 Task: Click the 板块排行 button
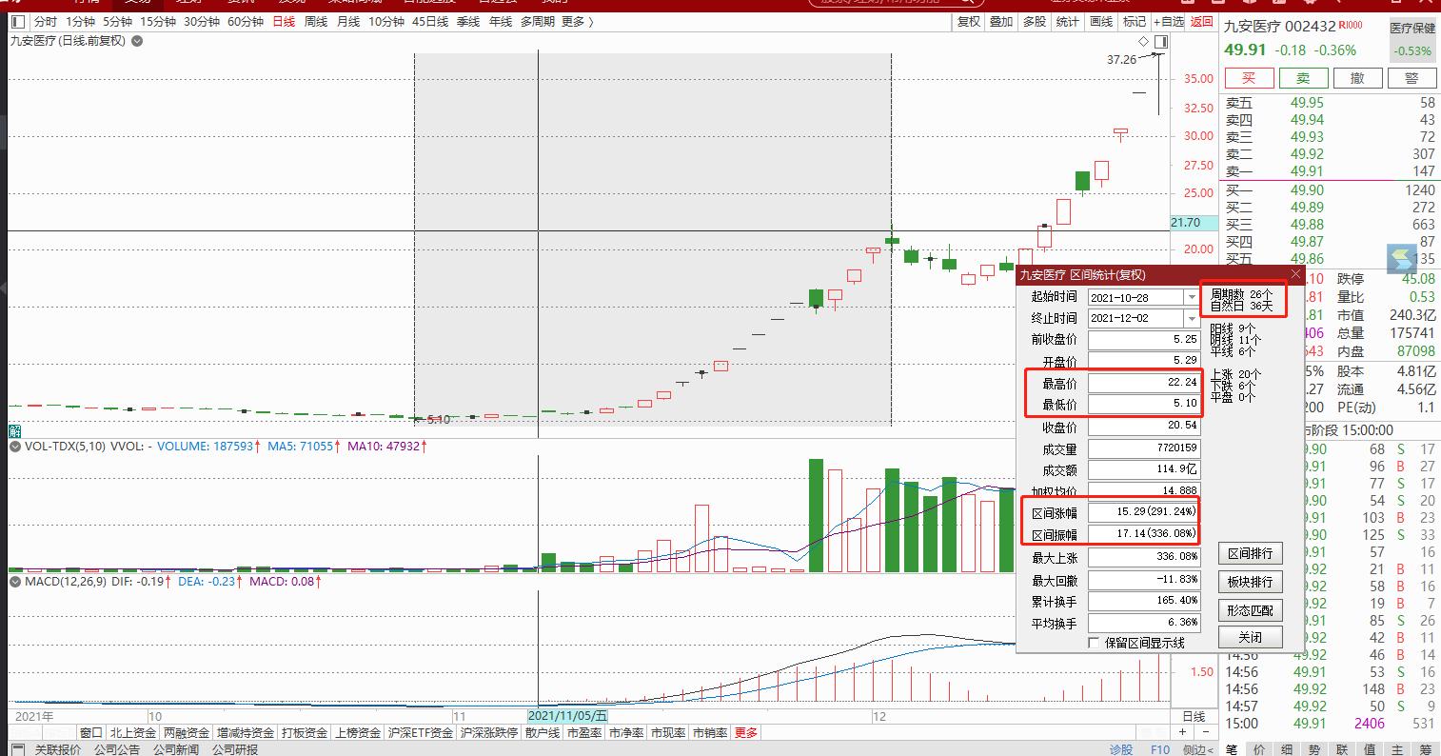click(1250, 582)
